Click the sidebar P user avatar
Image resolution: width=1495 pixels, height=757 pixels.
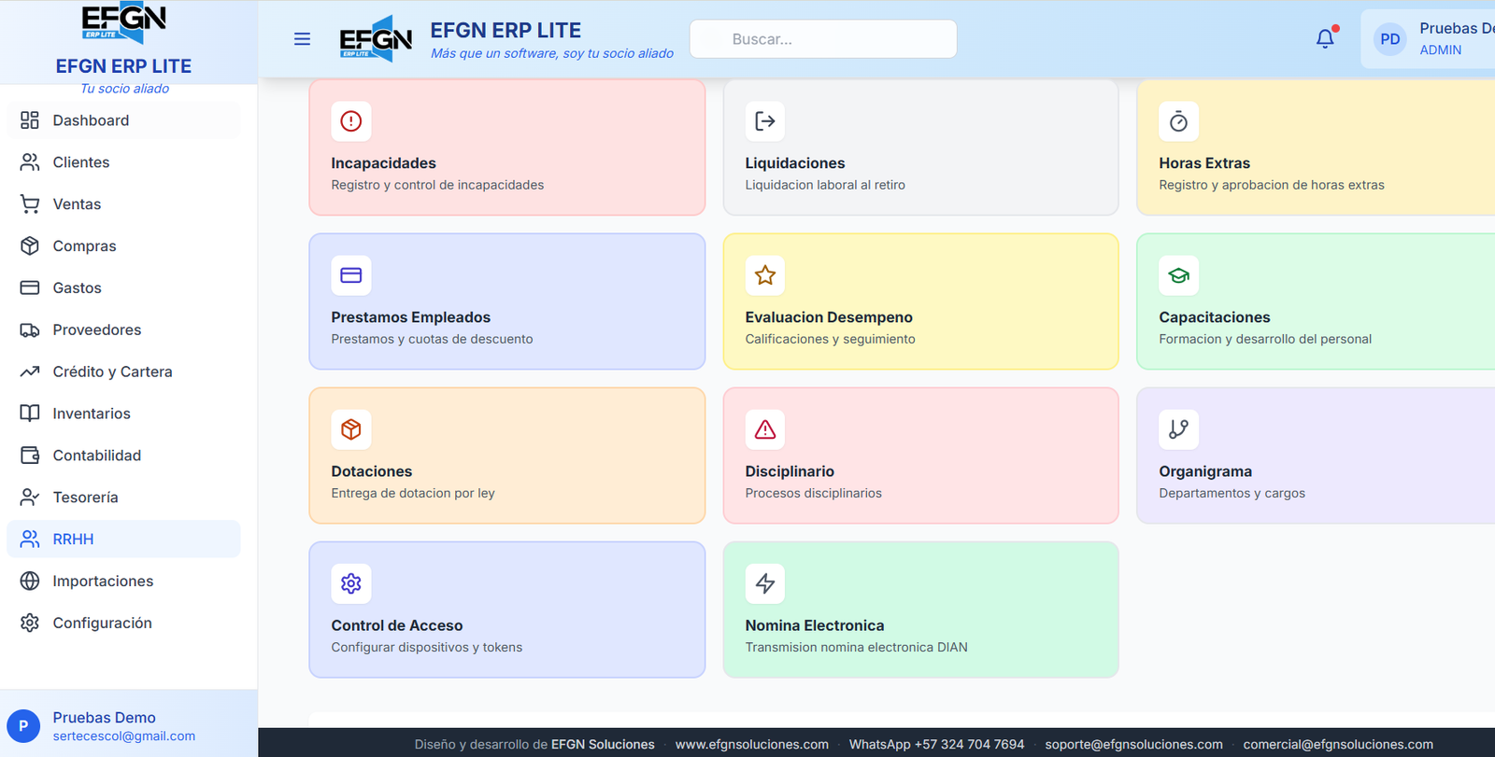point(23,725)
